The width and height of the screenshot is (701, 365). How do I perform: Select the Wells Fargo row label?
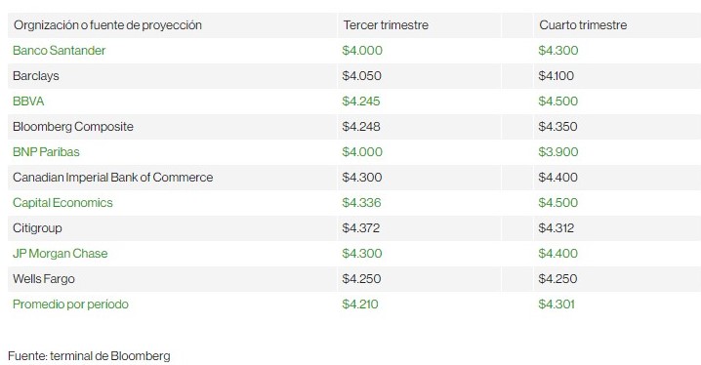pos(43,279)
